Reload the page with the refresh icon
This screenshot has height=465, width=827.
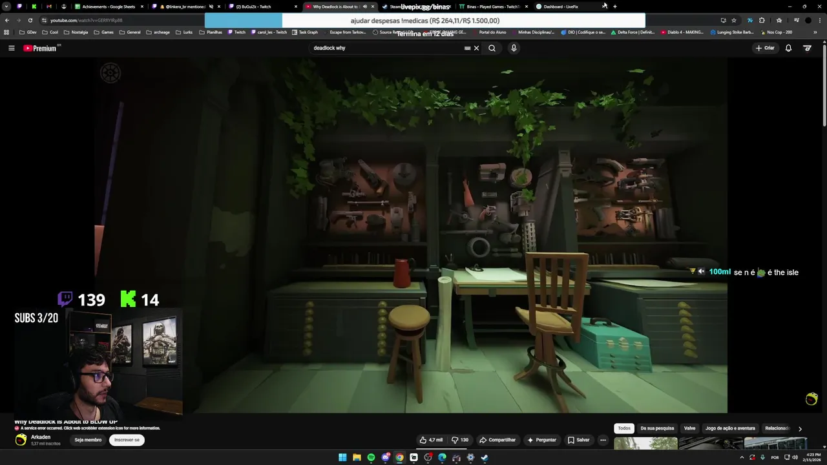[x=30, y=20]
